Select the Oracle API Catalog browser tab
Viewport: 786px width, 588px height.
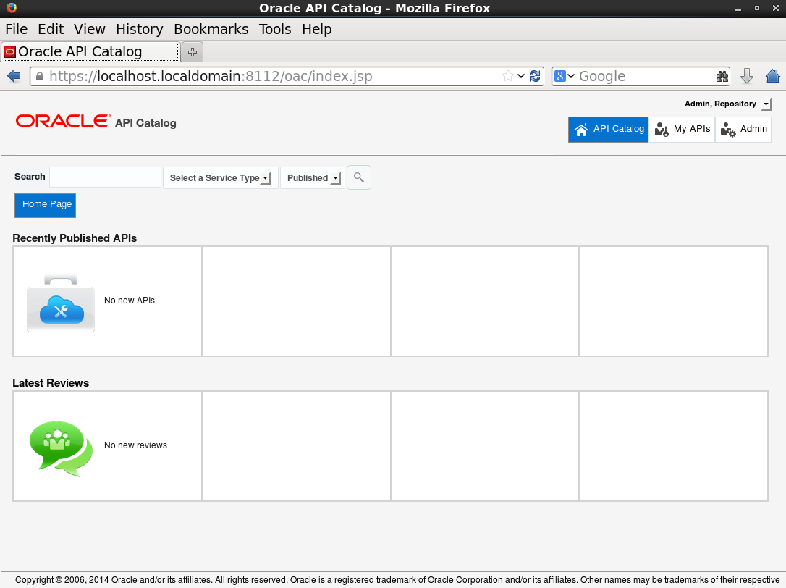pyautogui.click(x=90, y=51)
